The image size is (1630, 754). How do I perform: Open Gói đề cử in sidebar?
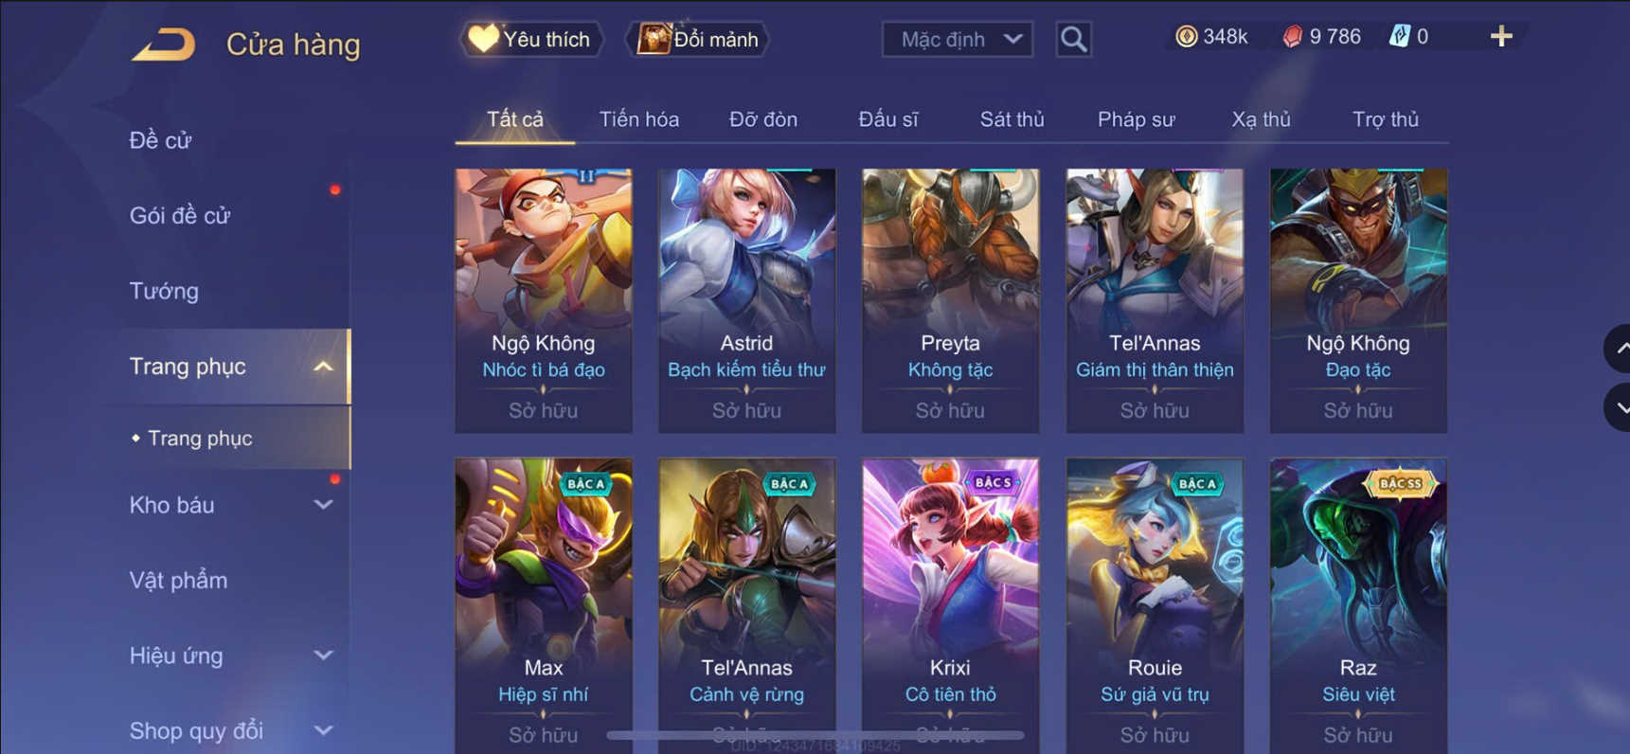180,216
